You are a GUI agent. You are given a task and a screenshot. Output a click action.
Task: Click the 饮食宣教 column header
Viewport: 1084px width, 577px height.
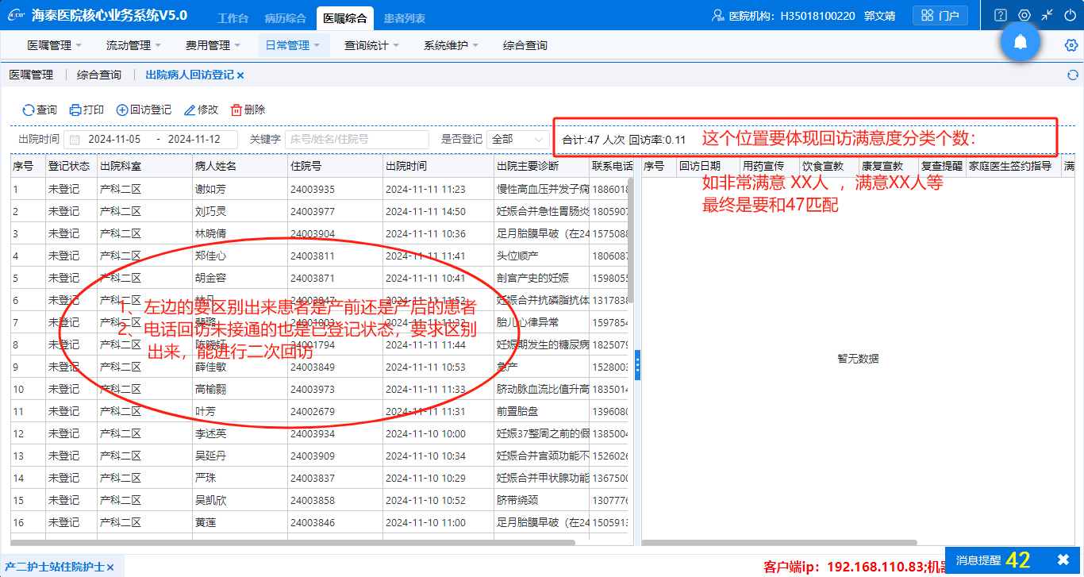(x=828, y=166)
